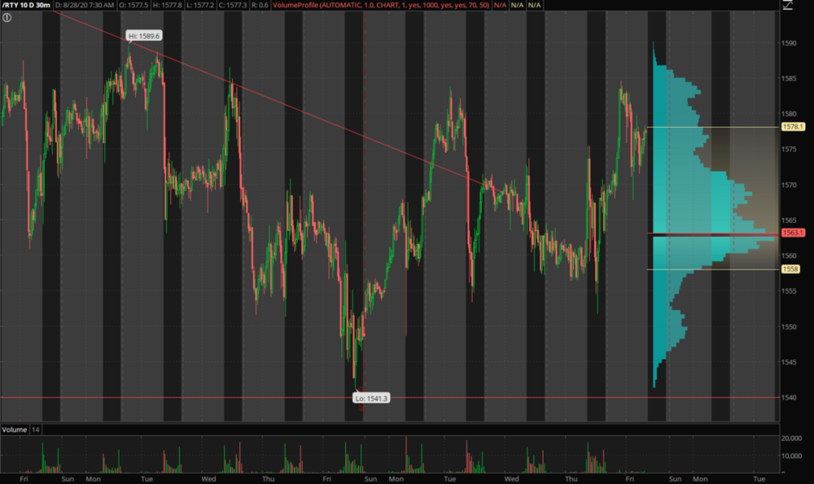This screenshot has width=814, height=484.
Task: Select the 1578.1 value area high label
Action: point(792,127)
